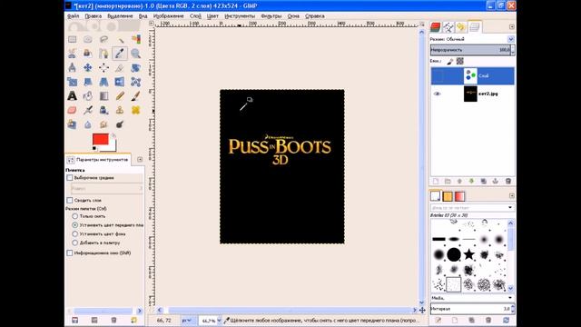Select the Clone stamp tool
The width and height of the screenshot is (581, 327).
(120, 110)
